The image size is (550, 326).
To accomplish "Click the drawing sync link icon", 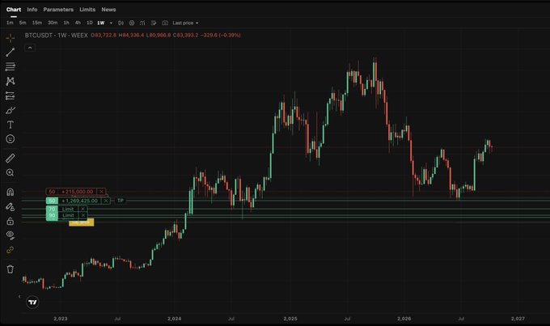I will coord(11,250).
